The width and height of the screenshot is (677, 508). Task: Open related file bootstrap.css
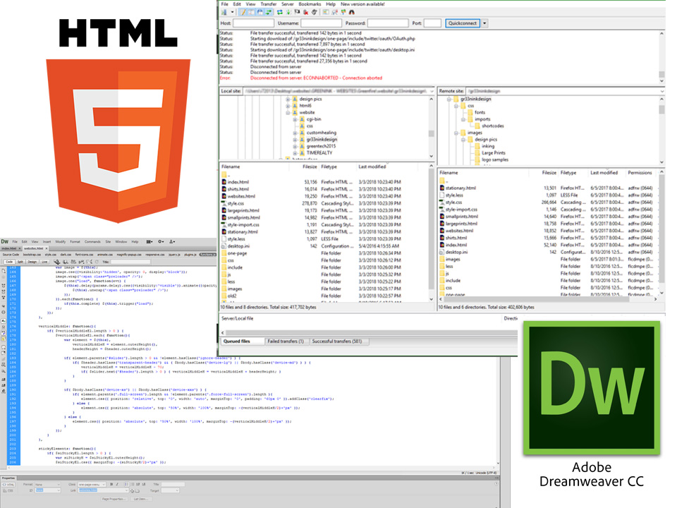click(33, 255)
